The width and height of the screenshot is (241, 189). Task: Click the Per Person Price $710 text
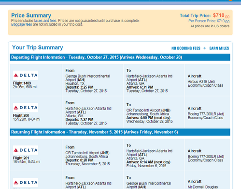209,21
